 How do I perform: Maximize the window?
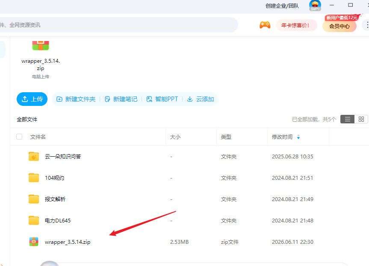(x=351, y=5)
